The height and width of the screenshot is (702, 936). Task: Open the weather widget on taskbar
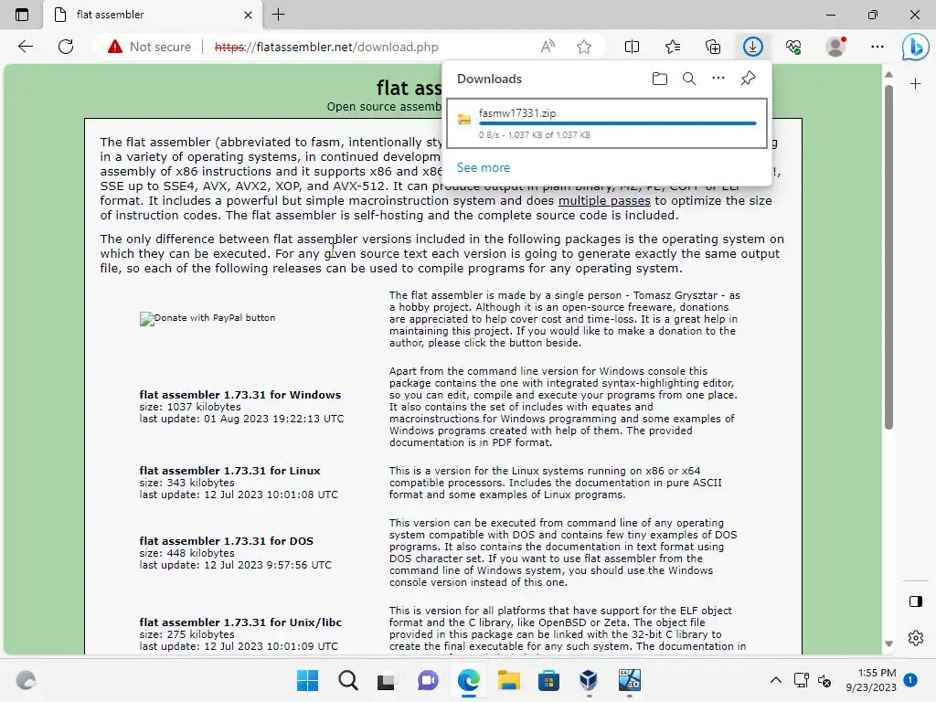tap(26, 680)
